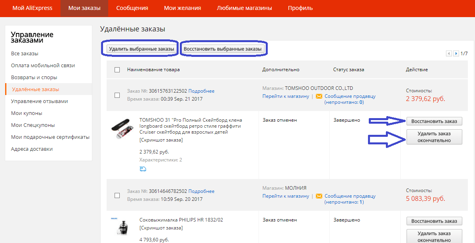Go to previous page of deleted orders
Image resolution: width=475 pixels, height=243 pixels.
(x=449, y=53)
